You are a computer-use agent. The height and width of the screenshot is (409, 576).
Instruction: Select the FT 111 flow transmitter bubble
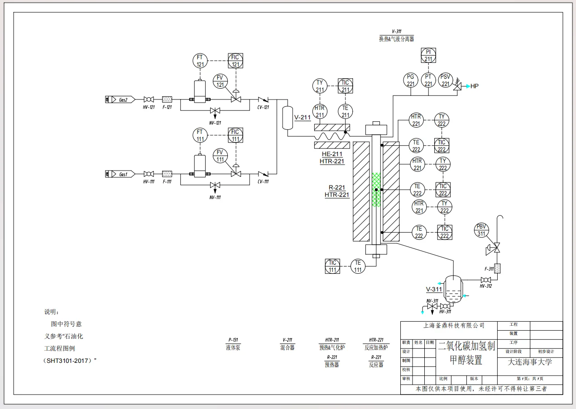tap(200, 135)
